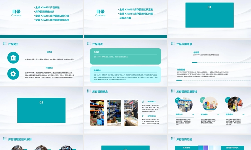This screenshot has width=251, height=150.
Task: Click the 金蝶 K3WISE 产品概述 contents entry
Action: [x=47, y=7]
